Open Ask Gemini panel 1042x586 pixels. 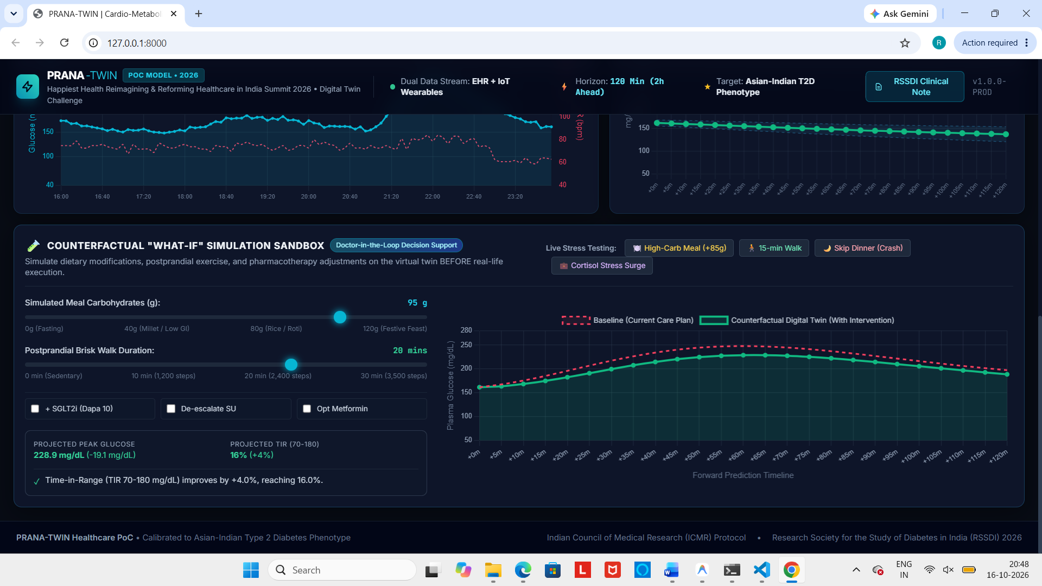click(900, 14)
